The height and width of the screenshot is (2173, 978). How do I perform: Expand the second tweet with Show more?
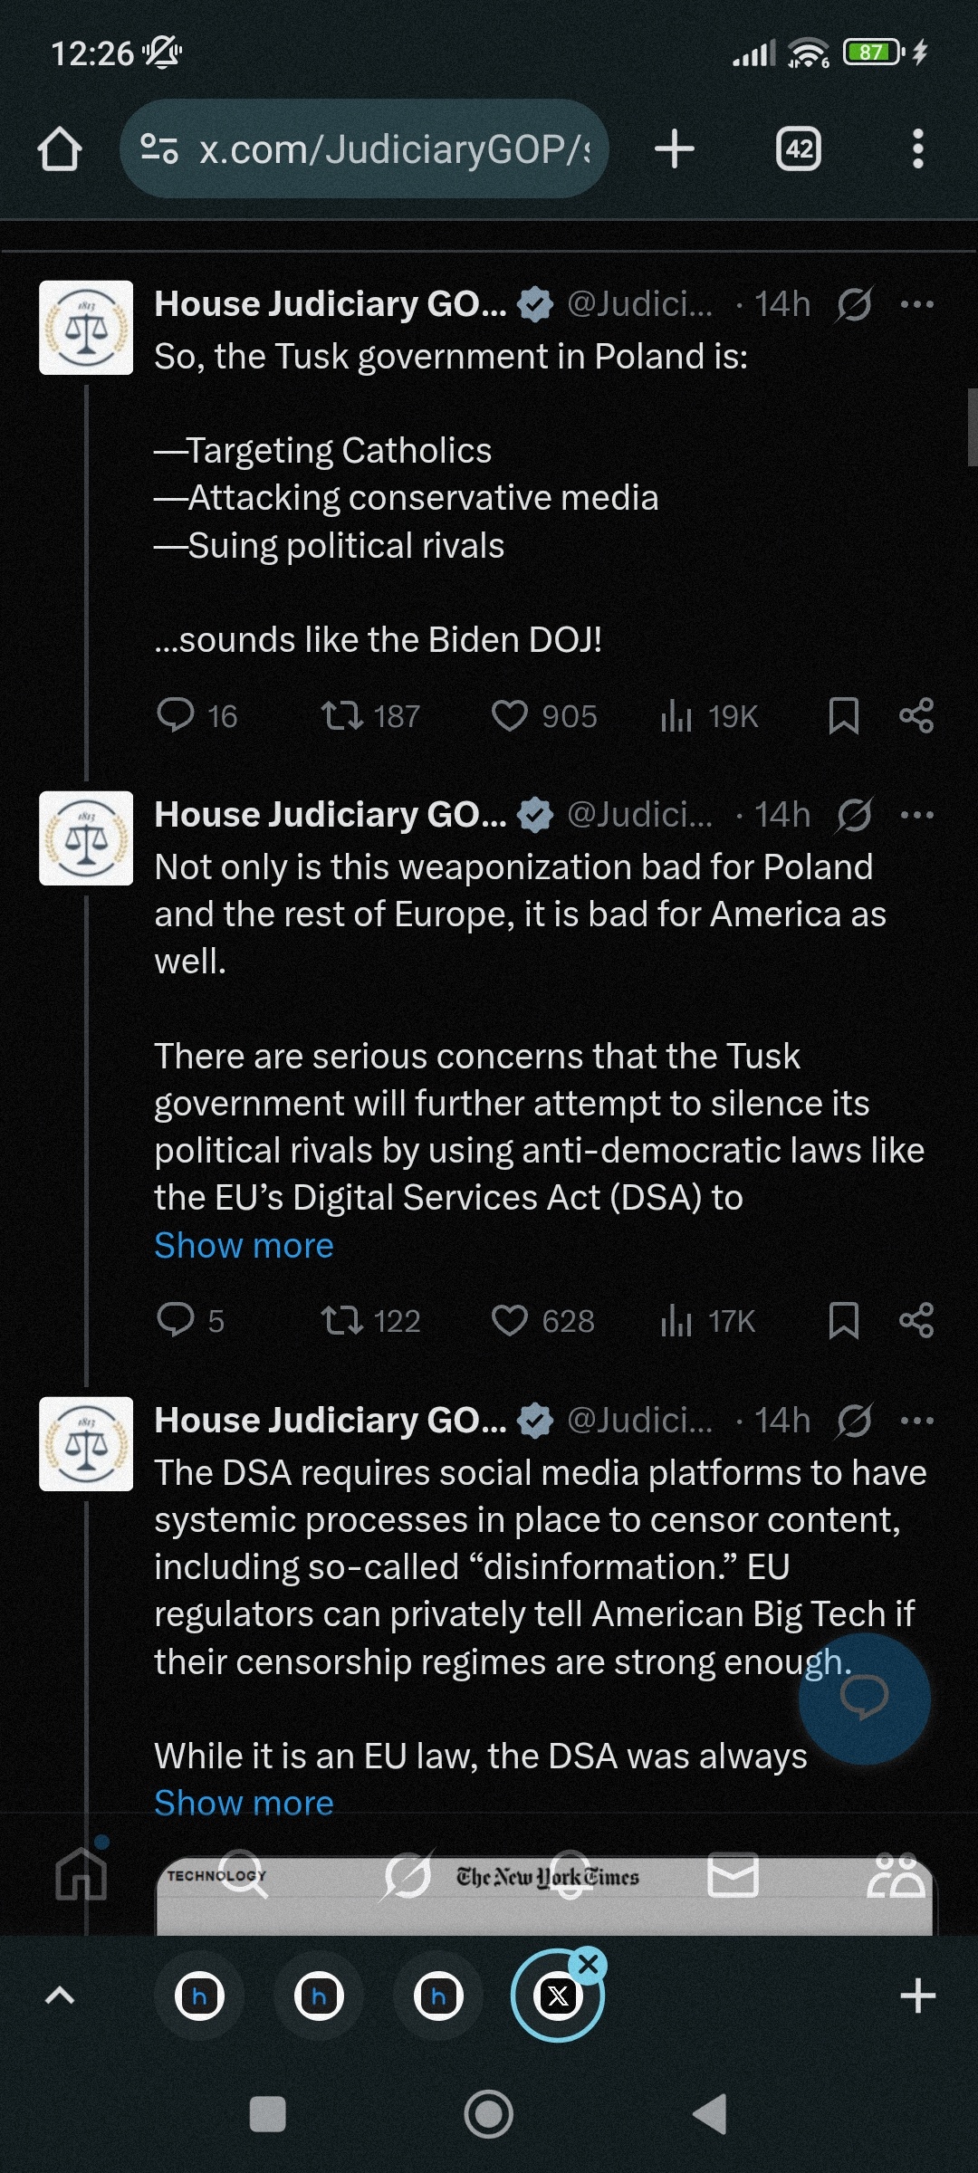244,1246
